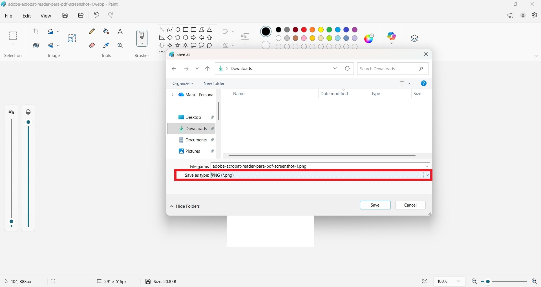The image size is (541, 287).
Task: Click the Zoom in icon in status bar
Action: point(534,281)
